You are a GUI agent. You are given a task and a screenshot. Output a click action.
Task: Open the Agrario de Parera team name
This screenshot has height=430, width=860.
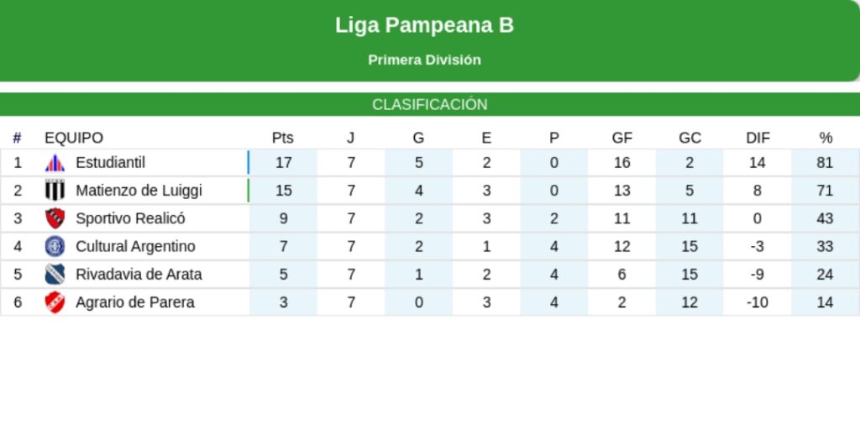(x=134, y=302)
